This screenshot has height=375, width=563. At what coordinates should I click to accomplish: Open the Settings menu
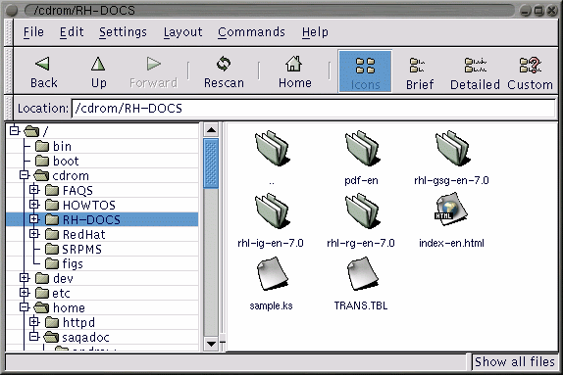point(123,32)
